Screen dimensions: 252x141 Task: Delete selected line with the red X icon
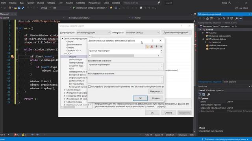(x=152, y=47)
